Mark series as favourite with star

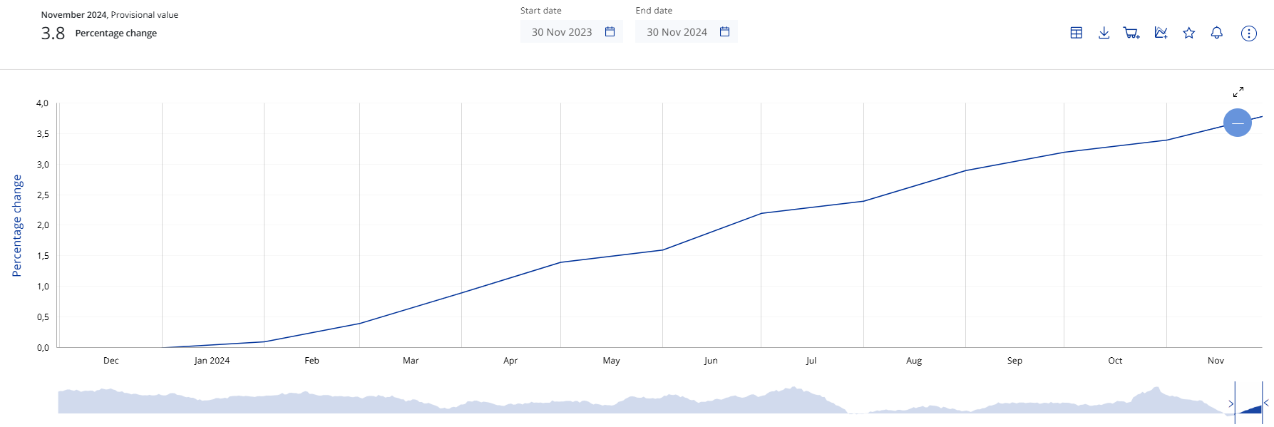point(1188,33)
